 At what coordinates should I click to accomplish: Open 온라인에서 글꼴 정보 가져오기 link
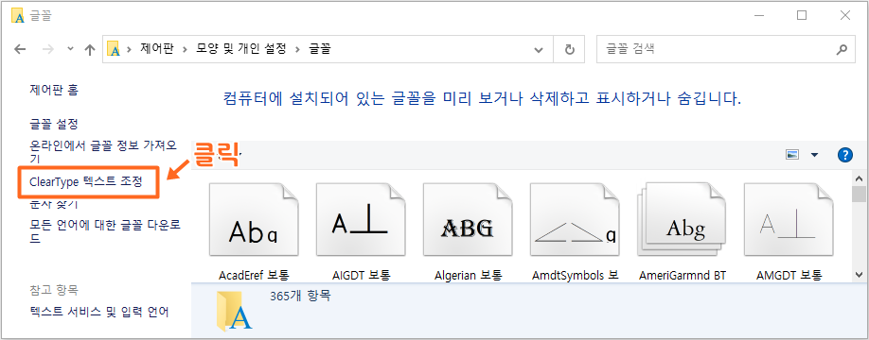(103, 152)
